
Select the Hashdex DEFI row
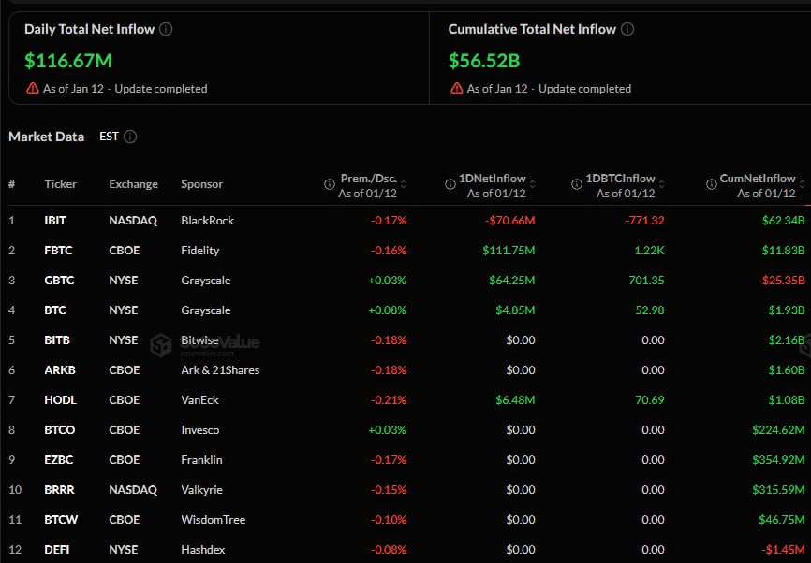(203, 550)
